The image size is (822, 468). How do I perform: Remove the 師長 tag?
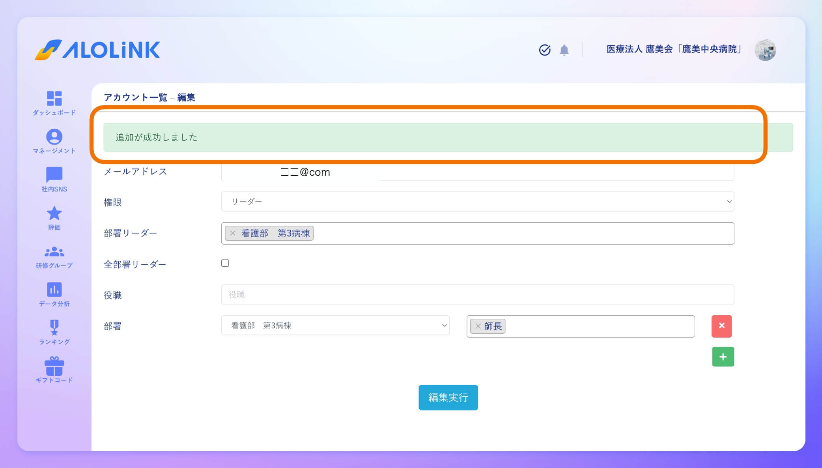click(x=478, y=326)
